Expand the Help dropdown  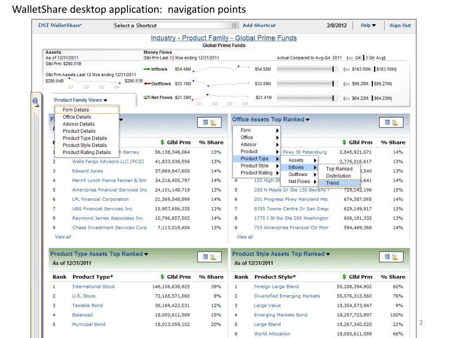[368, 25]
